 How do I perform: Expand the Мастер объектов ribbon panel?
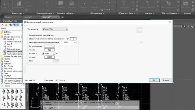[178, 13]
